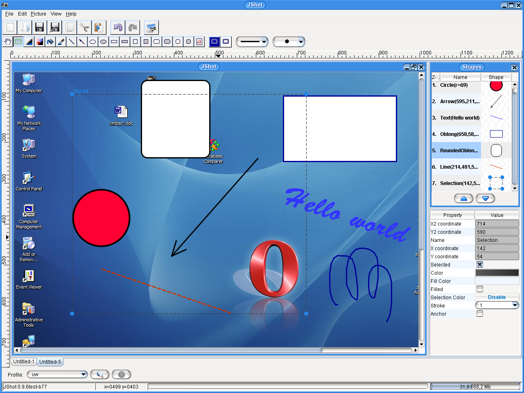Viewport: 524px width, 393px height.
Task: Select the hand pan tool
Action: [x=8, y=42]
